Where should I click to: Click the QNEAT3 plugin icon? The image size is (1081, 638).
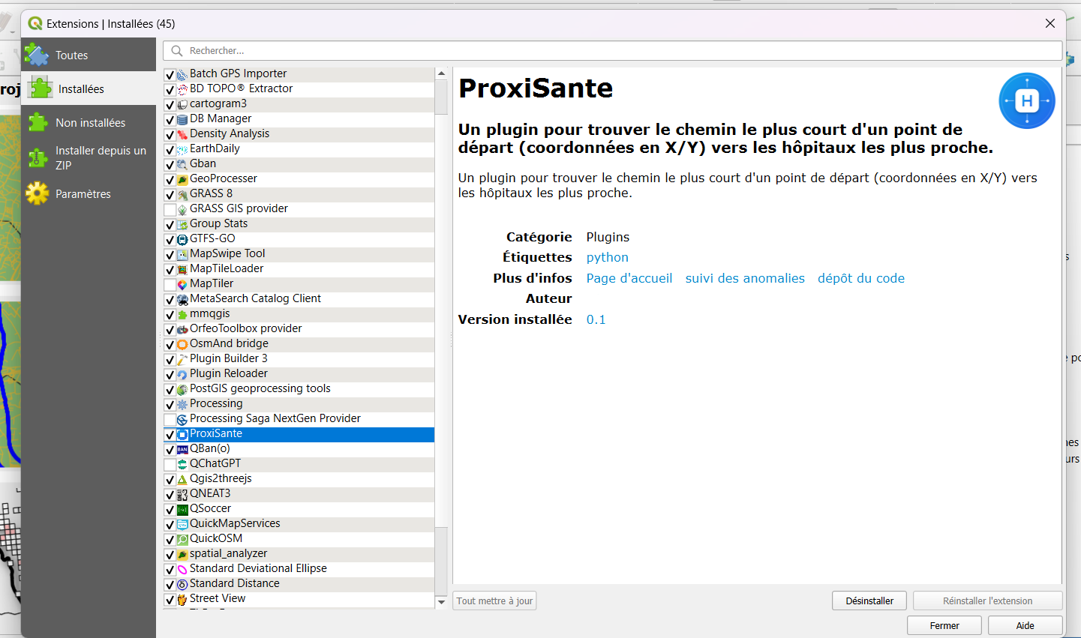(182, 494)
